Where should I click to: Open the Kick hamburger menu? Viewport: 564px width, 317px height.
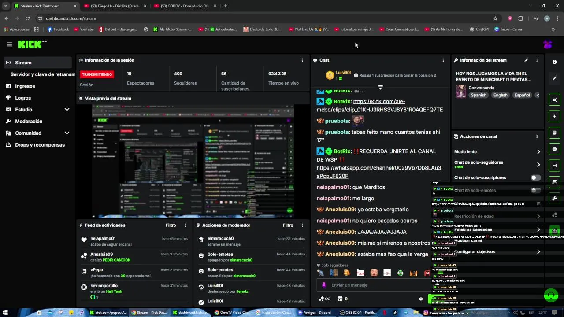[x=9, y=44]
